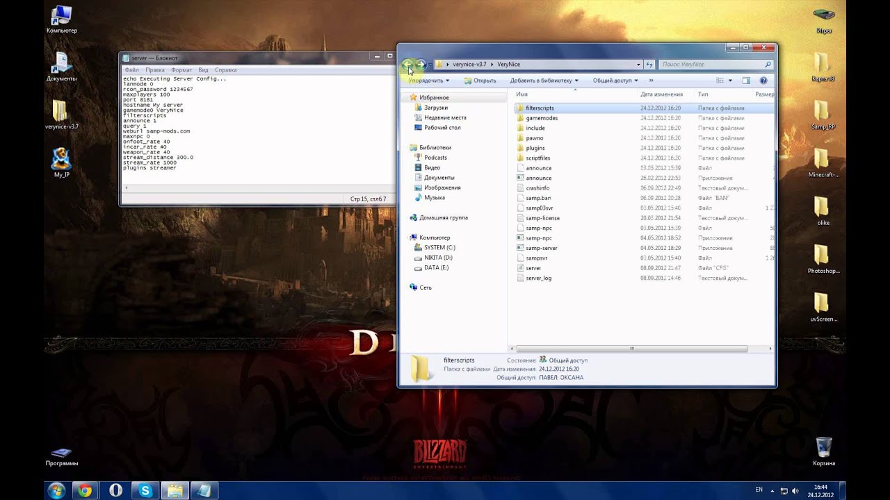Open the Корзина desktop icon
Image resolution: width=890 pixels, height=500 pixels.
tap(824, 451)
